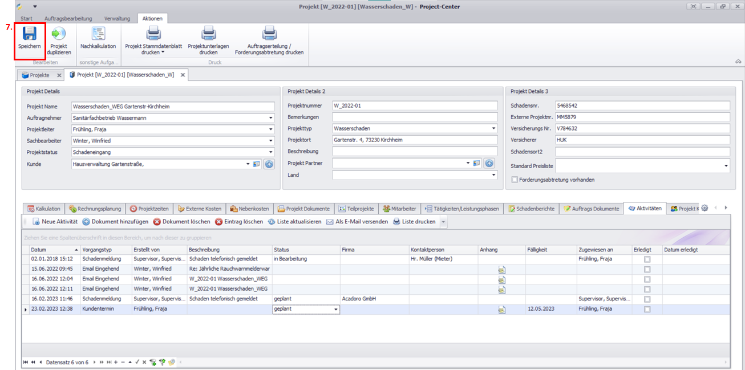The height and width of the screenshot is (370, 745).
Task: Click the add button next to Kunde
Action: pos(269,164)
